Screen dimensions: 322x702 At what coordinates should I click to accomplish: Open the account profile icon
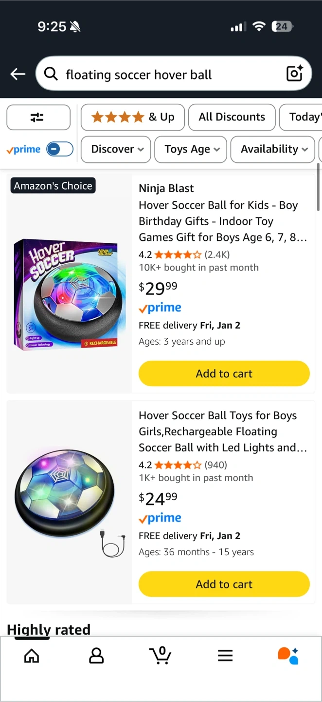pos(96,656)
